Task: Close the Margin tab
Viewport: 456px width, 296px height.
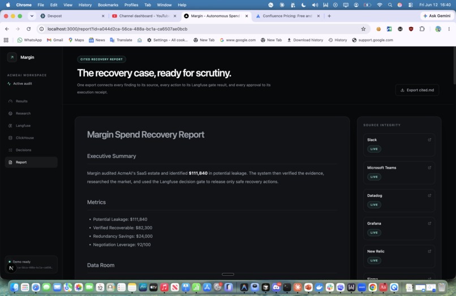Action: [x=247, y=16]
